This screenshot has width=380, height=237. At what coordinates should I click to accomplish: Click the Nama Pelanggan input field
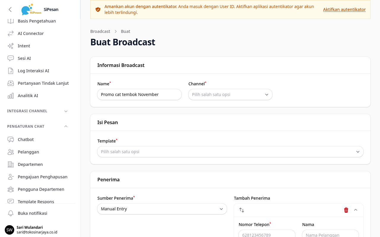(330, 233)
